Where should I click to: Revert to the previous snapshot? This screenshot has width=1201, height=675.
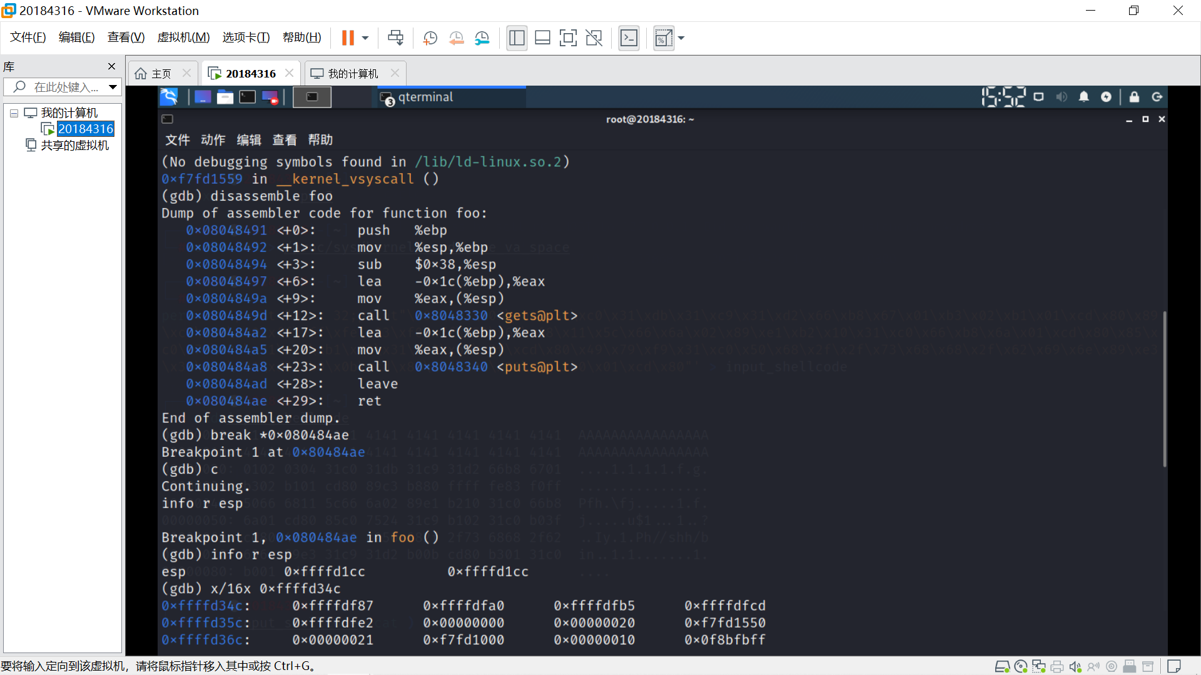456,38
